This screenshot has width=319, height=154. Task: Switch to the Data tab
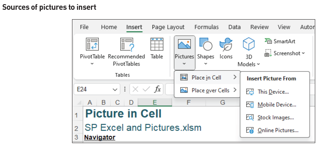235,27
